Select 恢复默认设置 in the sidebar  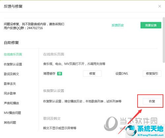click(x=13, y=64)
